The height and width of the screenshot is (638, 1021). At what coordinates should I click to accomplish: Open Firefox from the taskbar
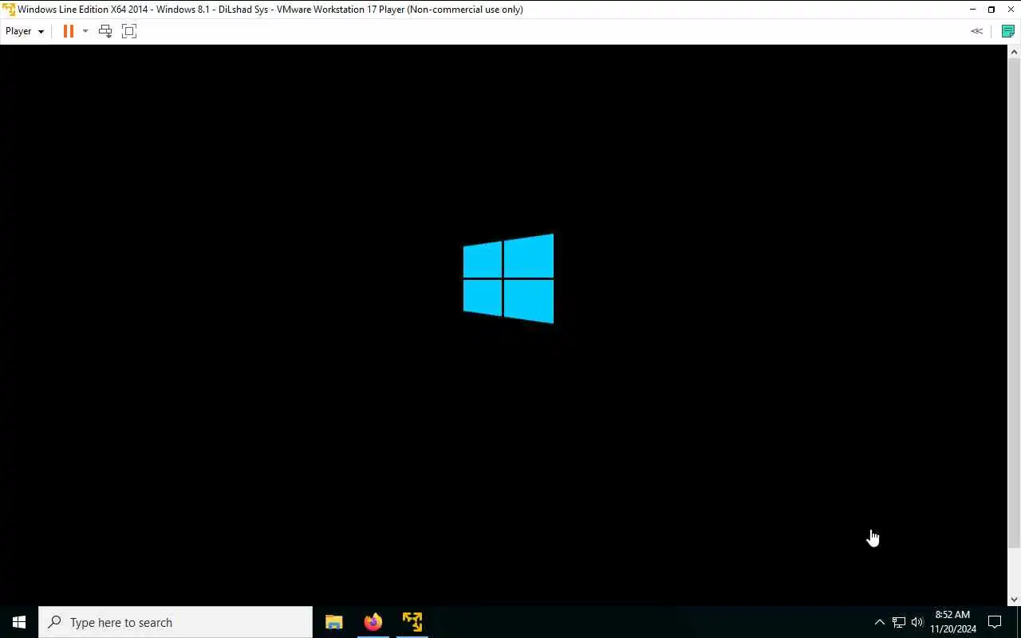[373, 622]
